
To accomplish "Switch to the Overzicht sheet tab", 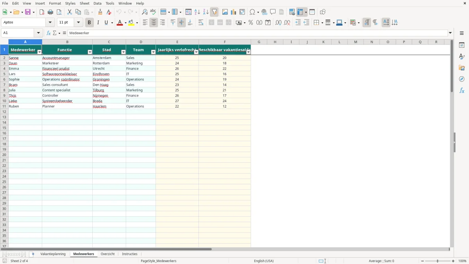I will (x=107, y=254).
